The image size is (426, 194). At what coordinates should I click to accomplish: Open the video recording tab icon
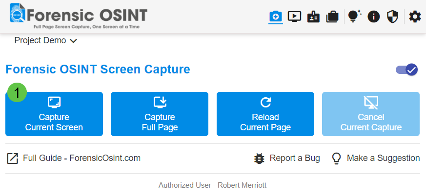pyautogui.click(x=295, y=17)
